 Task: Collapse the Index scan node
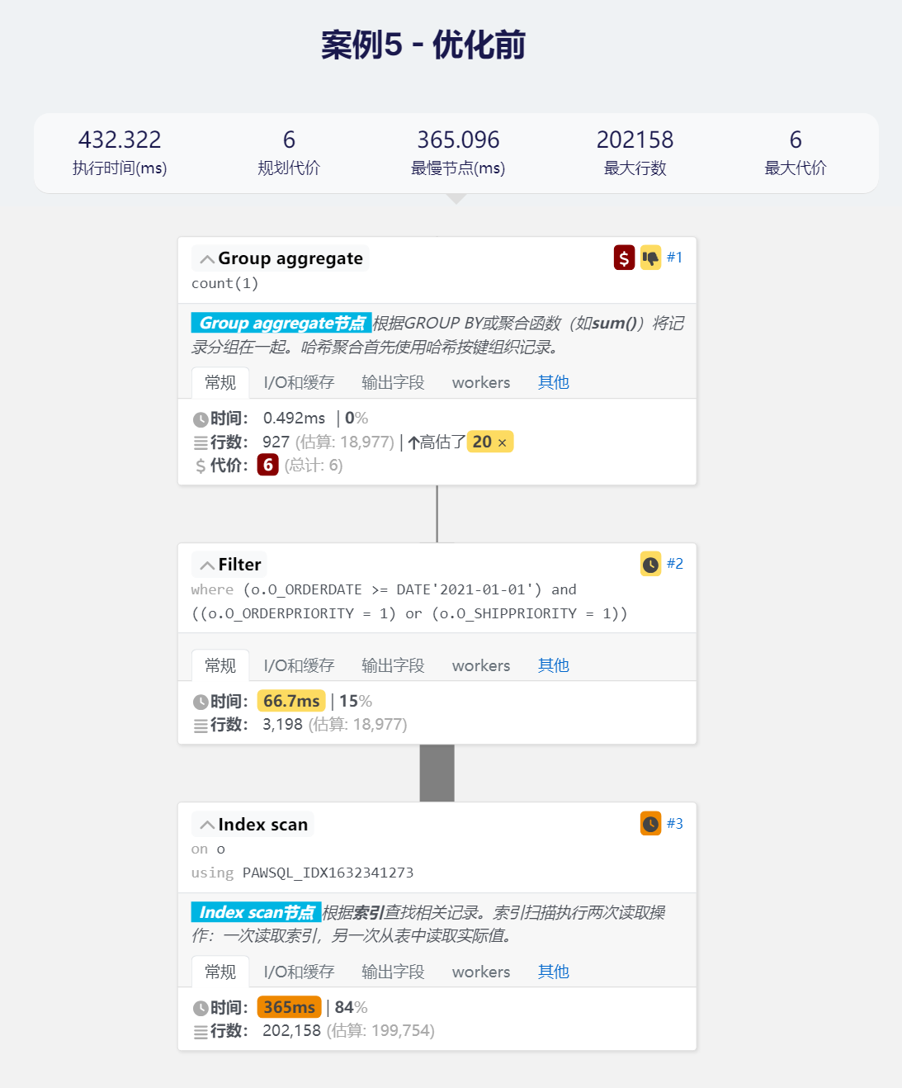click(x=207, y=825)
